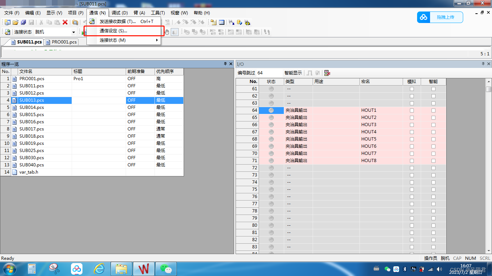Image resolution: width=492 pixels, height=276 pixels.
Task: Toggle the auto-hide pin on the 程序一览 panel
Action: (x=225, y=64)
